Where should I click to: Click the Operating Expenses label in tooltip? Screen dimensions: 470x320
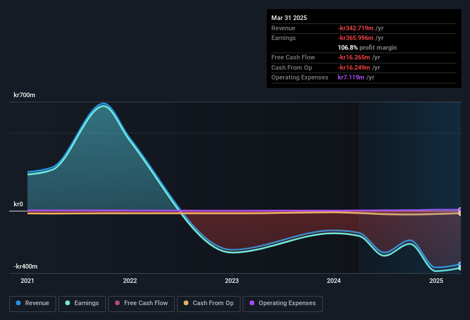pyautogui.click(x=300, y=78)
